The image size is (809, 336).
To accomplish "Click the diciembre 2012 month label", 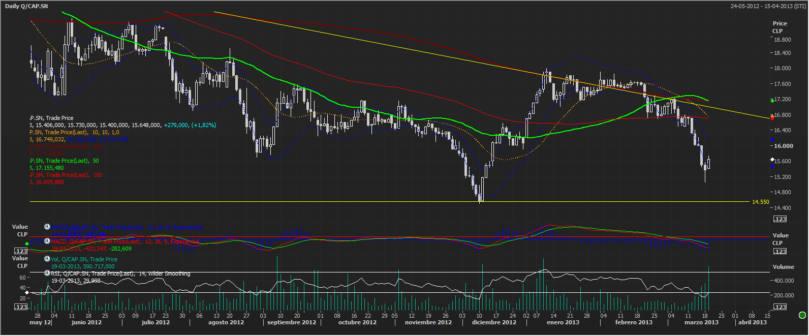I will 493,322.
